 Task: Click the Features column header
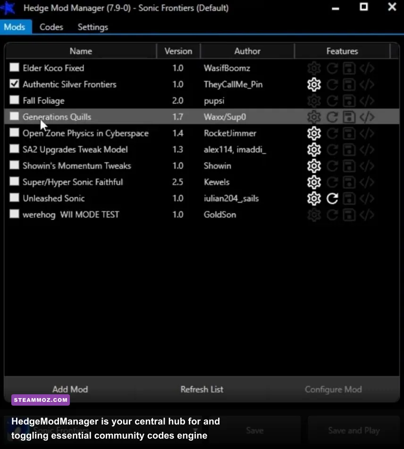pyautogui.click(x=342, y=51)
